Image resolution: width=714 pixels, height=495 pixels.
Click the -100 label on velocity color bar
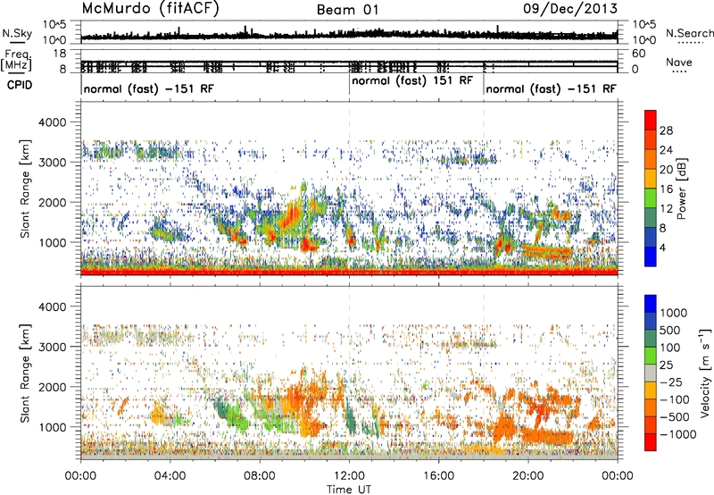point(675,399)
